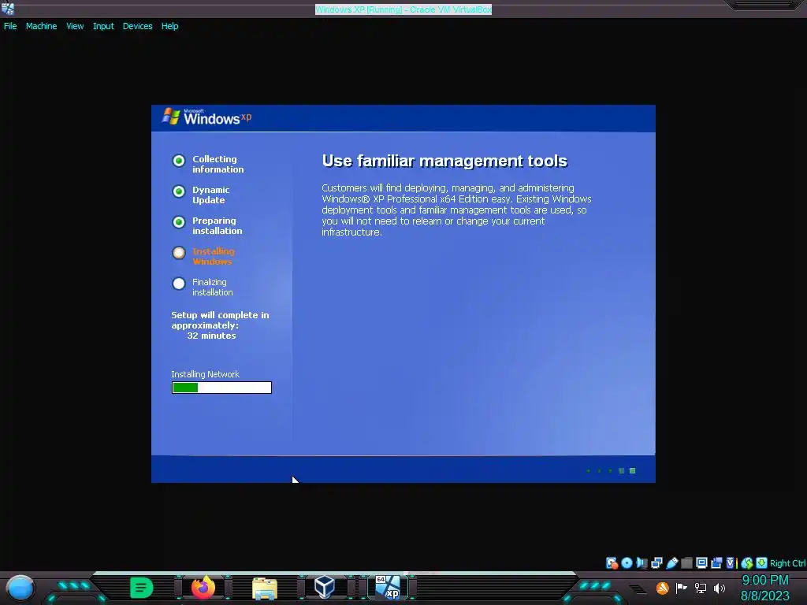Viewport: 807px width, 605px height.
Task: Open the volume speaker tray icon
Action: point(720,588)
